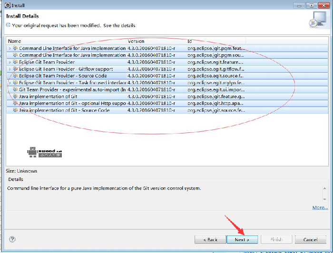Click icon beside Eclipse Git Team Provider
Viewport: 333px width, 253px height.
(15, 62)
